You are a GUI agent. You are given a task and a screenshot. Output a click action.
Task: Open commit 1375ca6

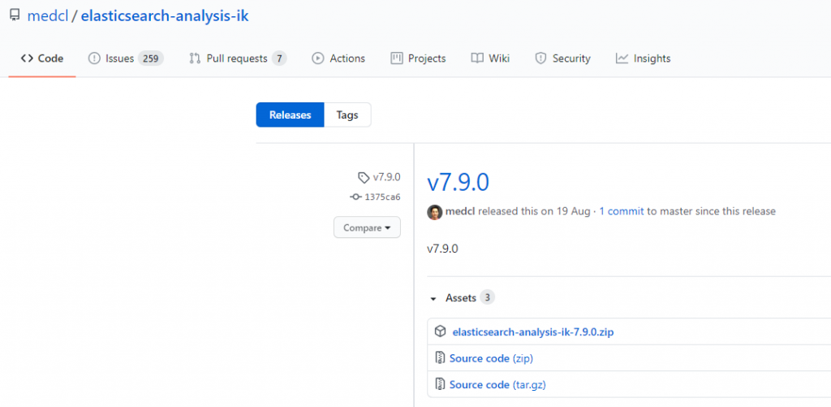pos(383,197)
